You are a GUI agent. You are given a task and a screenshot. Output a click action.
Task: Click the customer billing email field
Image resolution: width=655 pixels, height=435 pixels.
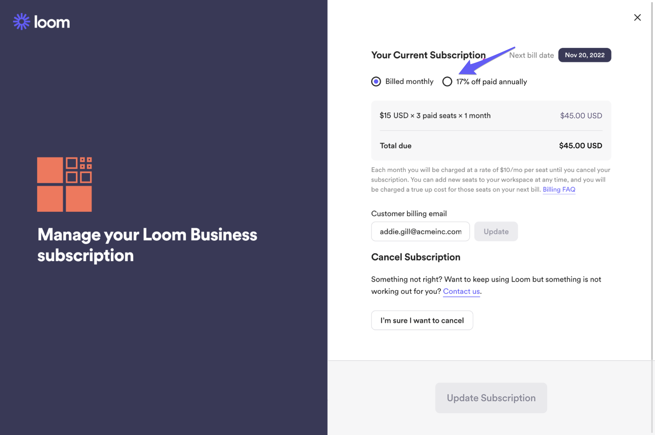point(420,231)
